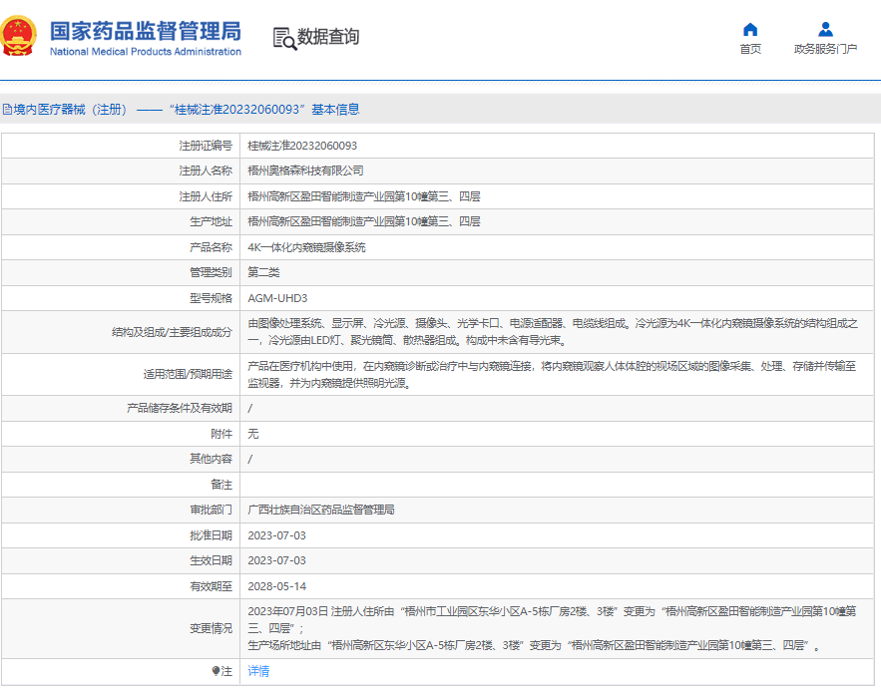Select the 注册人名称 label cell
881x692 pixels.
pos(121,172)
